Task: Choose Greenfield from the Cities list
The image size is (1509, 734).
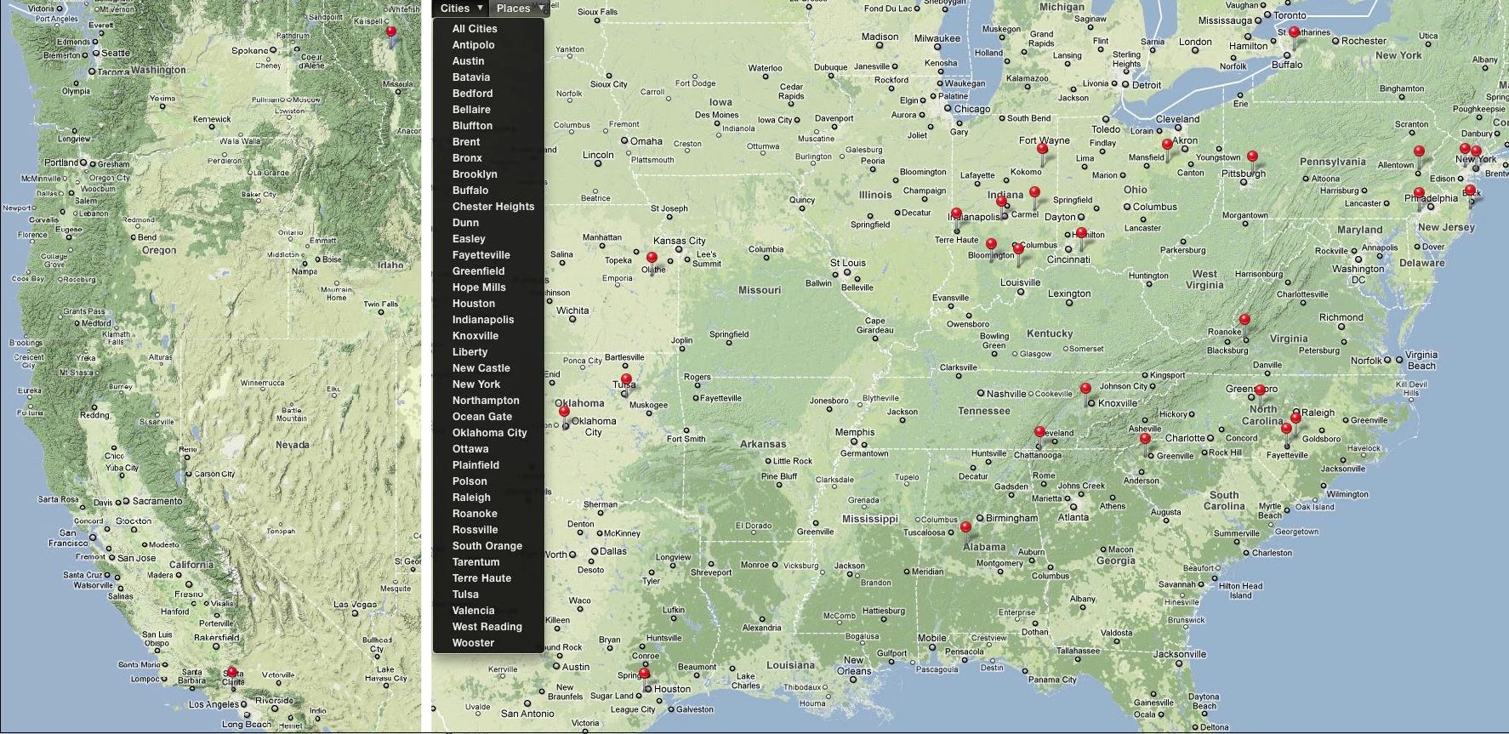Action: pos(478,271)
